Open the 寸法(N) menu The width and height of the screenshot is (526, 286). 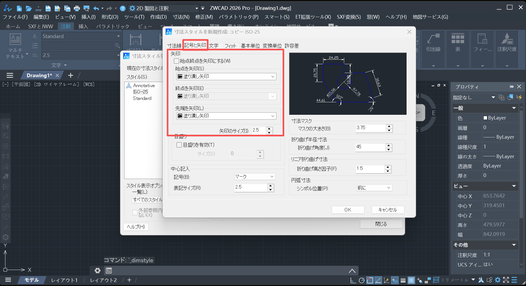[181, 17]
